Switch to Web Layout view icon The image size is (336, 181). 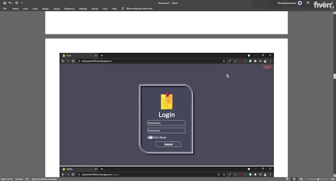coord(301,179)
